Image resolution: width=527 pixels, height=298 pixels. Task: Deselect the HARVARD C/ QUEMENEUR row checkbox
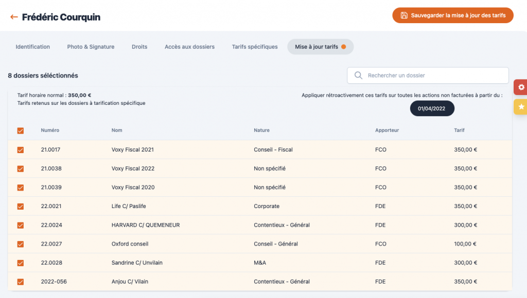pos(21,225)
